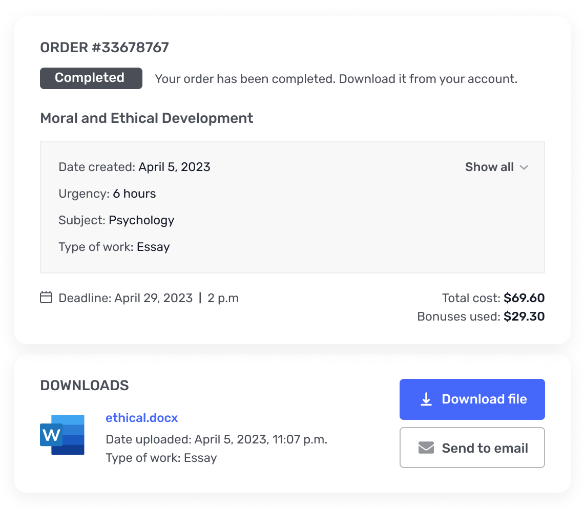This screenshot has height=509, width=584.
Task: Click the chevron arrow beside Show all
Action: pyautogui.click(x=524, y=167)
